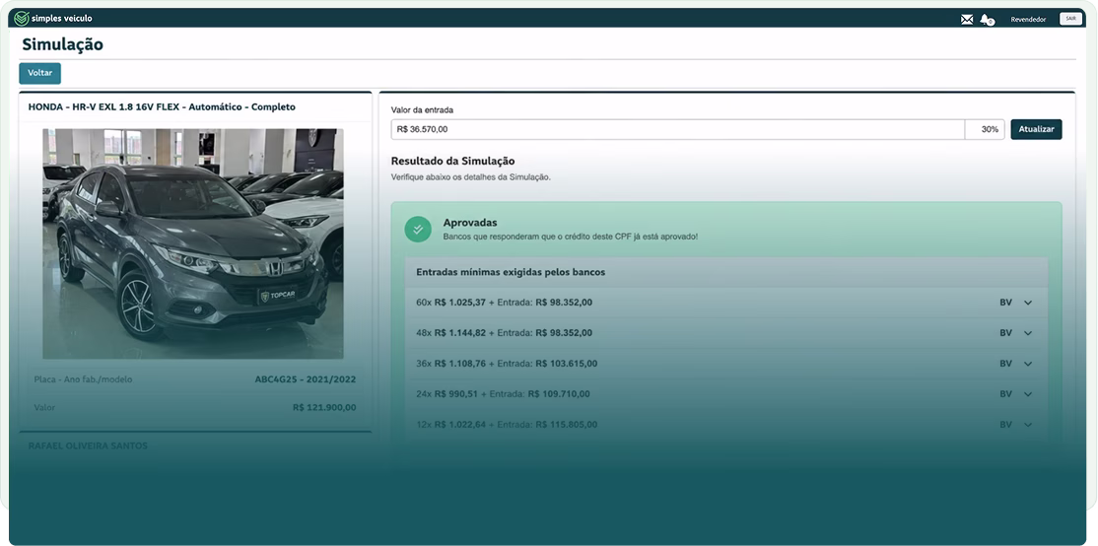
Task: Focus the Valor da entrada input field
Action: point(678,129)
